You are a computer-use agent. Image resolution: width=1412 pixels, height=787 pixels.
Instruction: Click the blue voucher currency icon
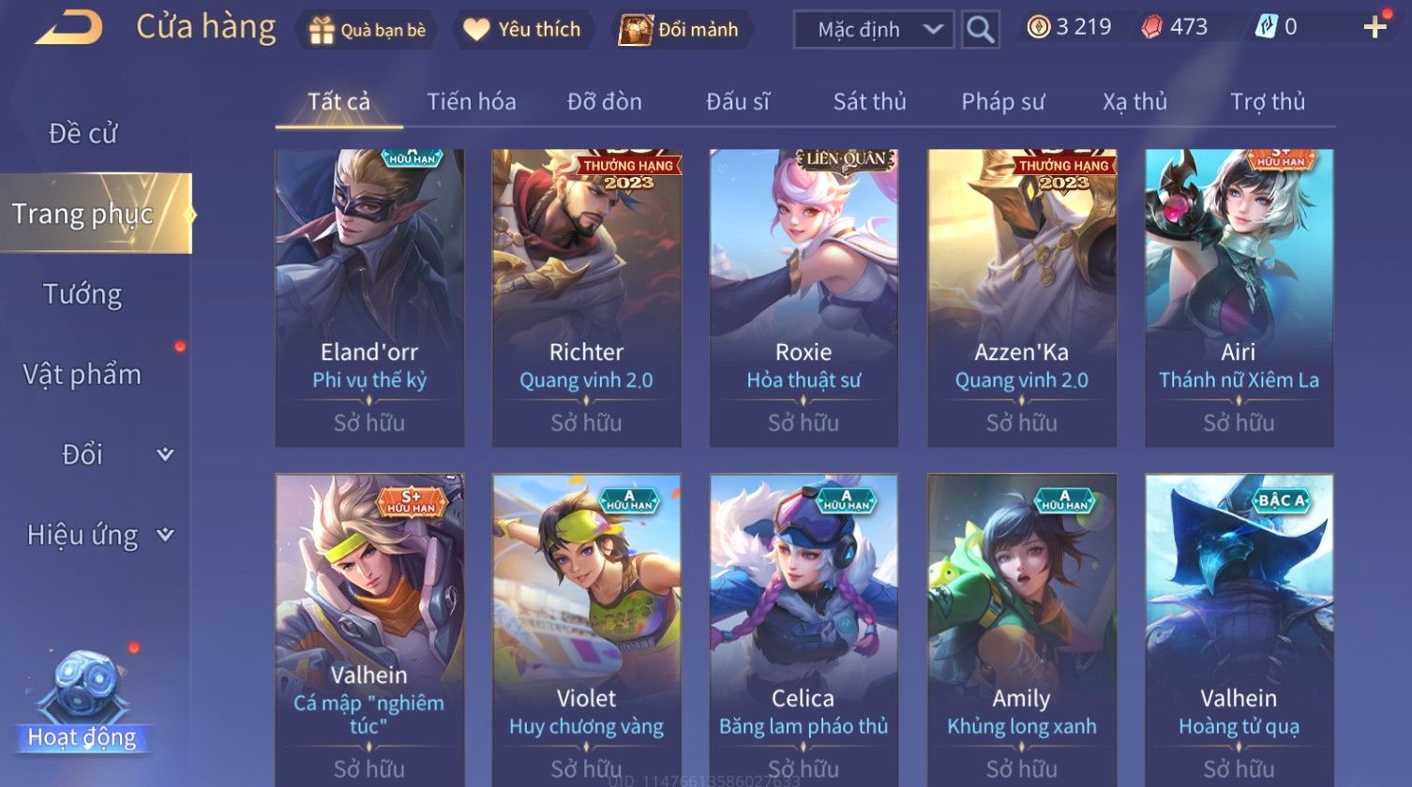(1266, 27)
